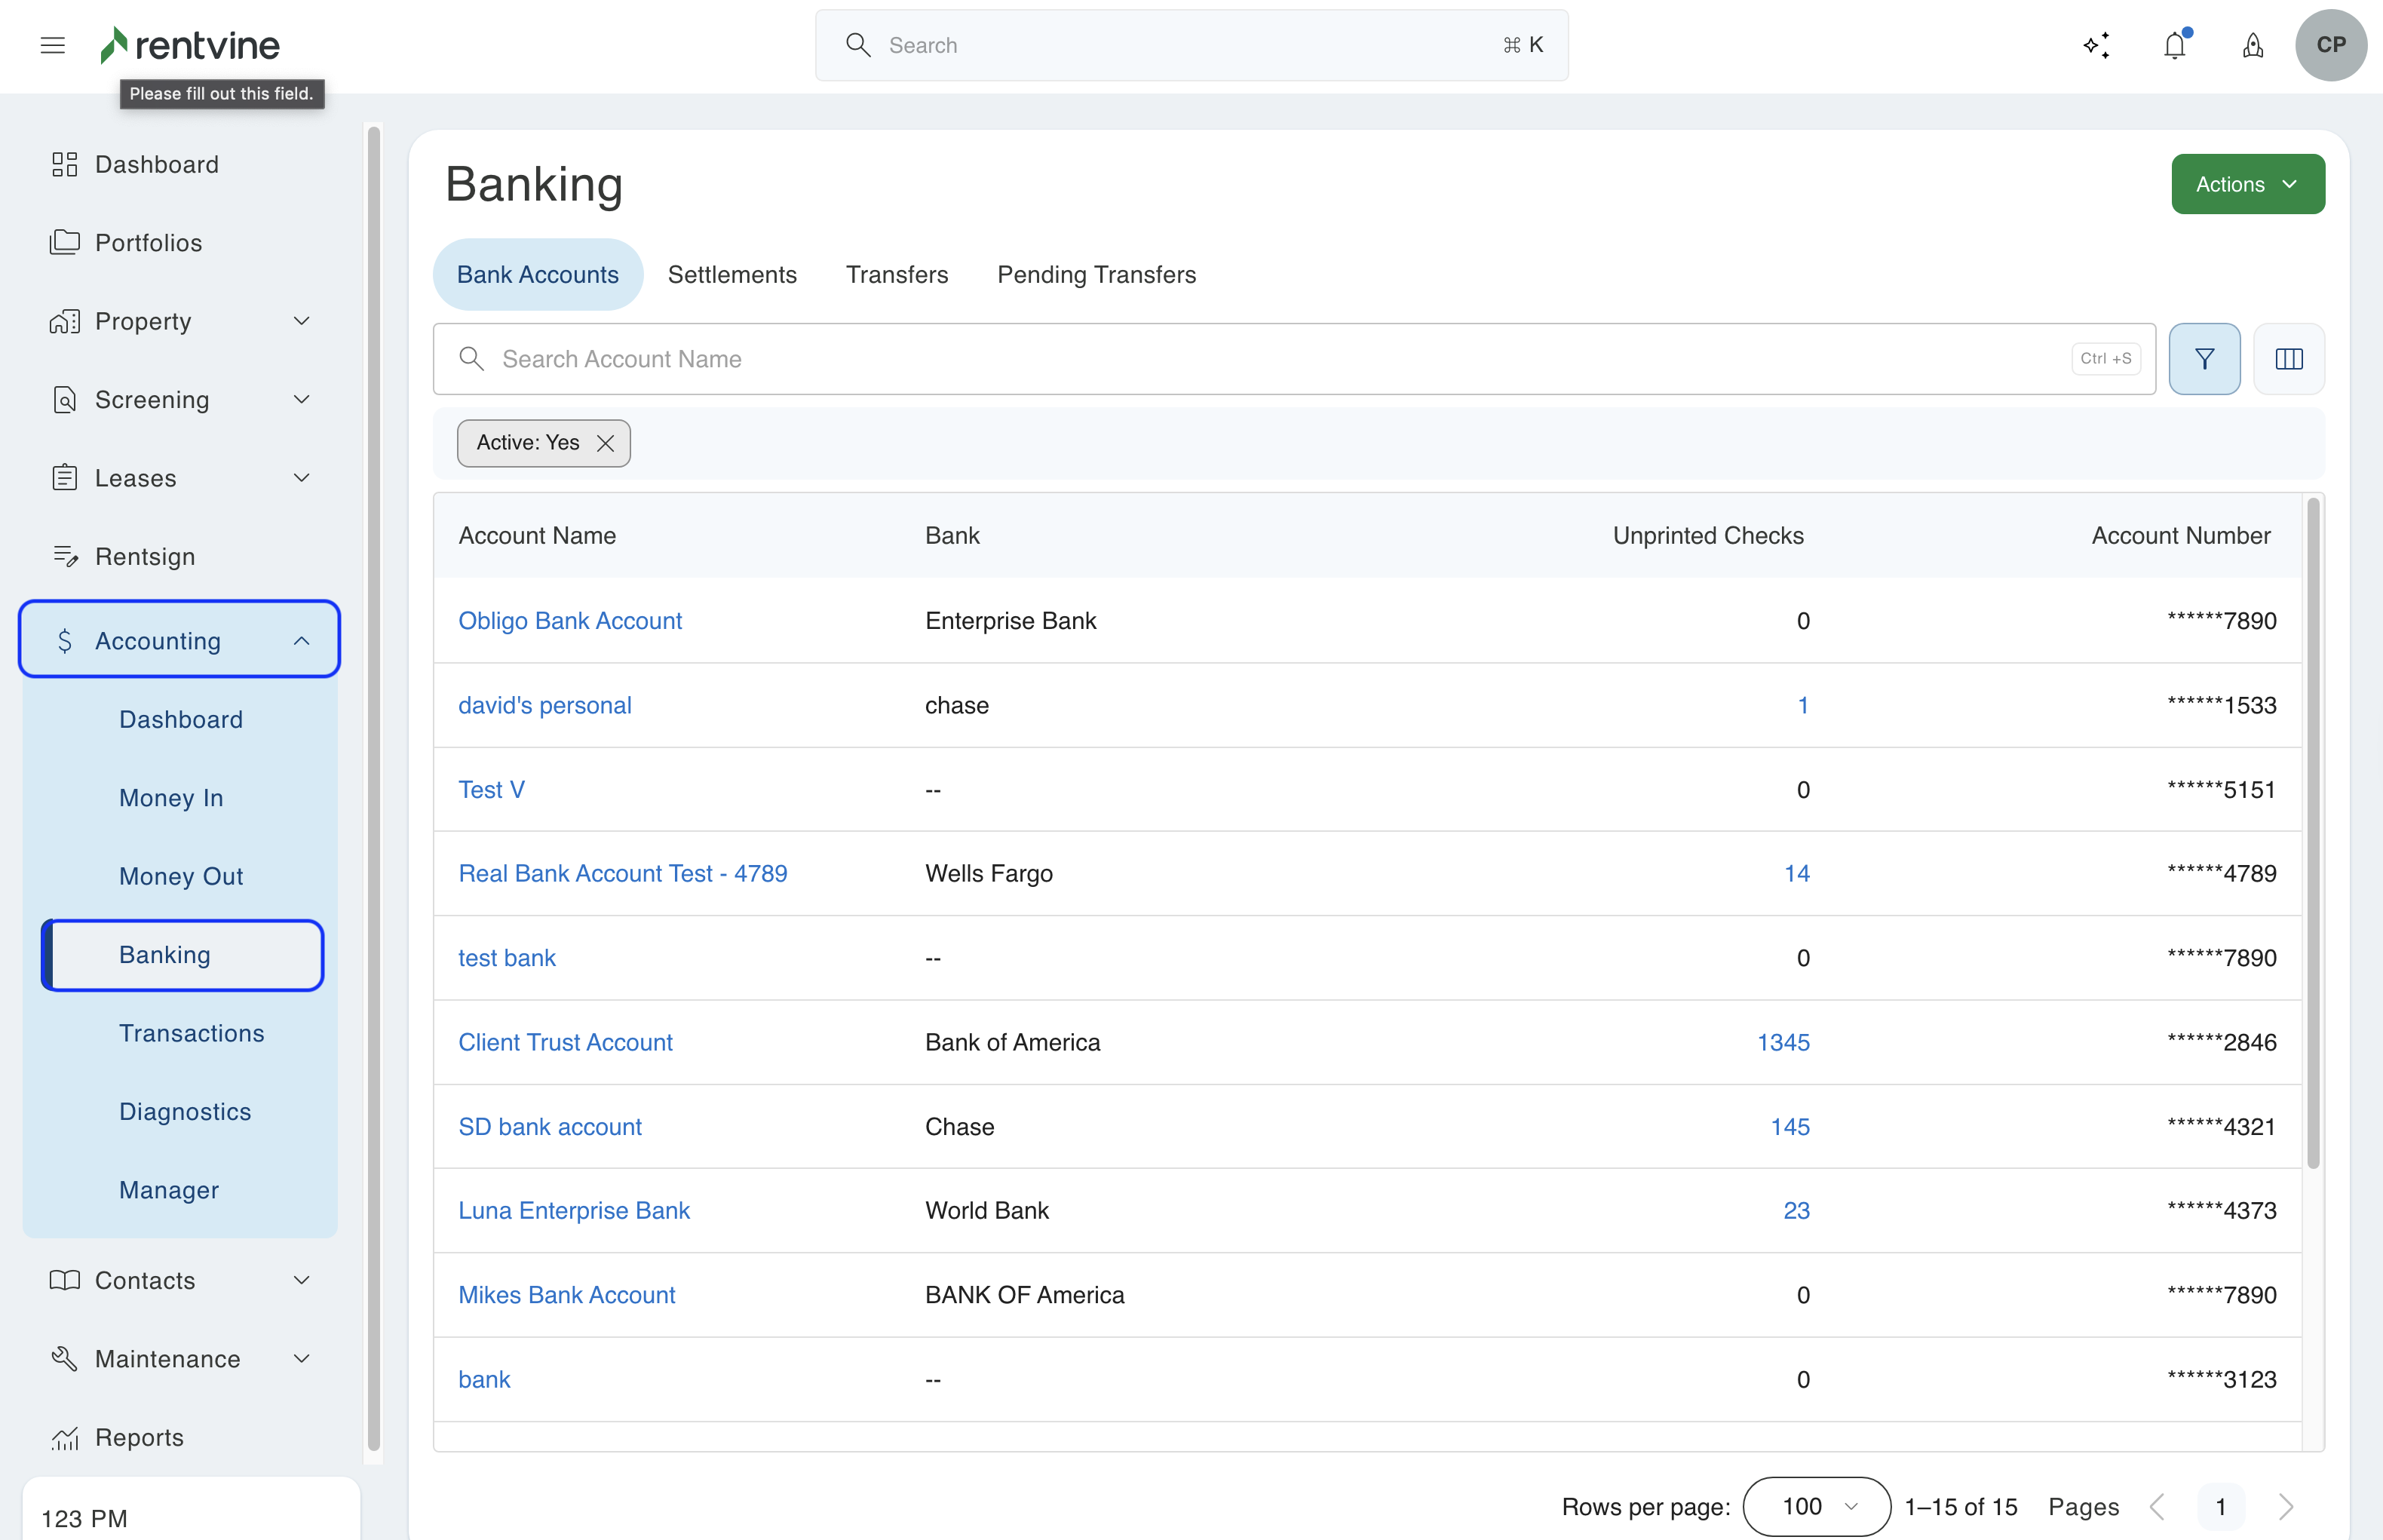2383x1540 pixels.
Task: Go to next page arrow
Action: click(2285, 1506)
